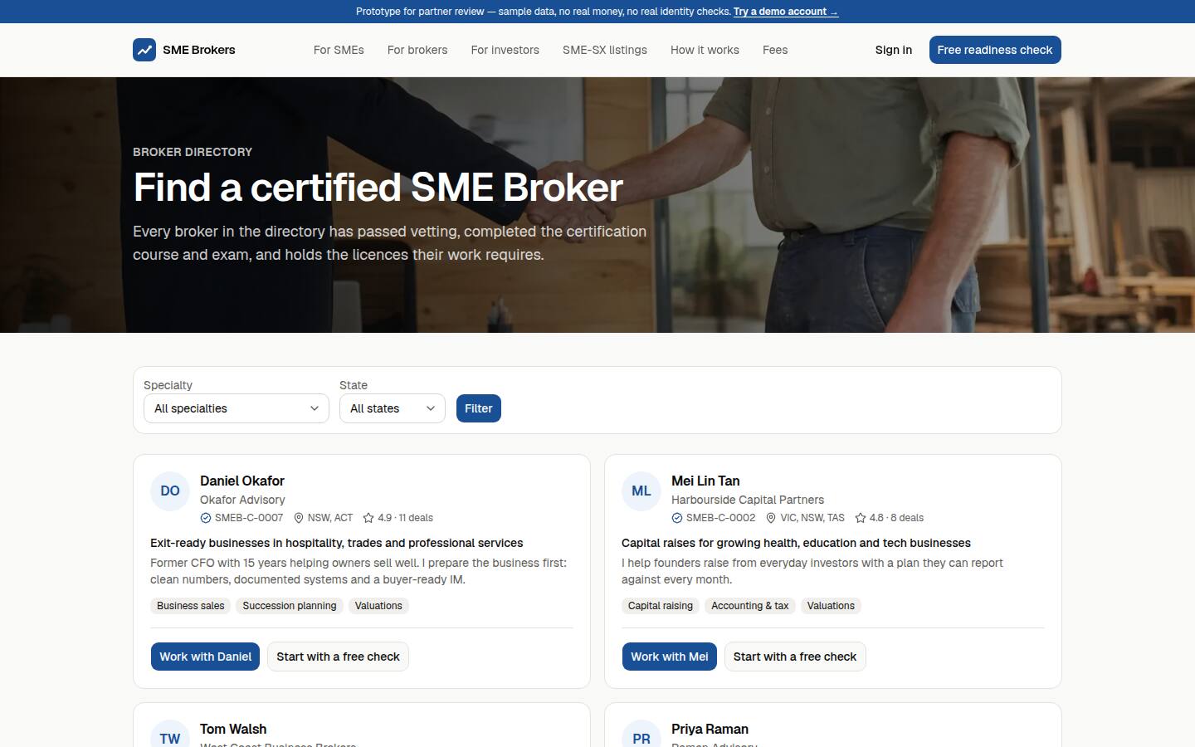1195x747 pixels.
Task: Open the For SMEs menu item
Action: tap(339, 50)
